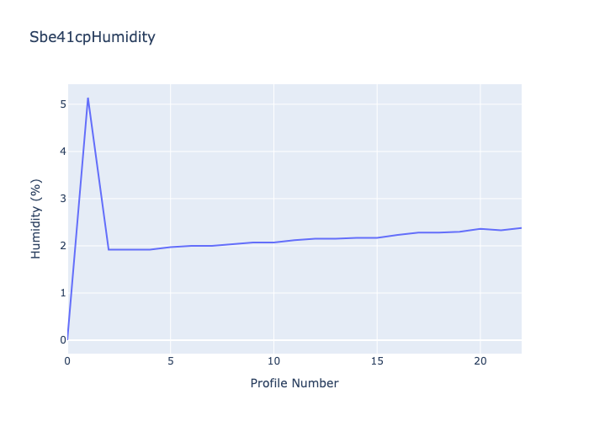The width and height of the screenshot is (589, 421).
Task: Click x-axis tick label 15
Action: tap(377, 360)
